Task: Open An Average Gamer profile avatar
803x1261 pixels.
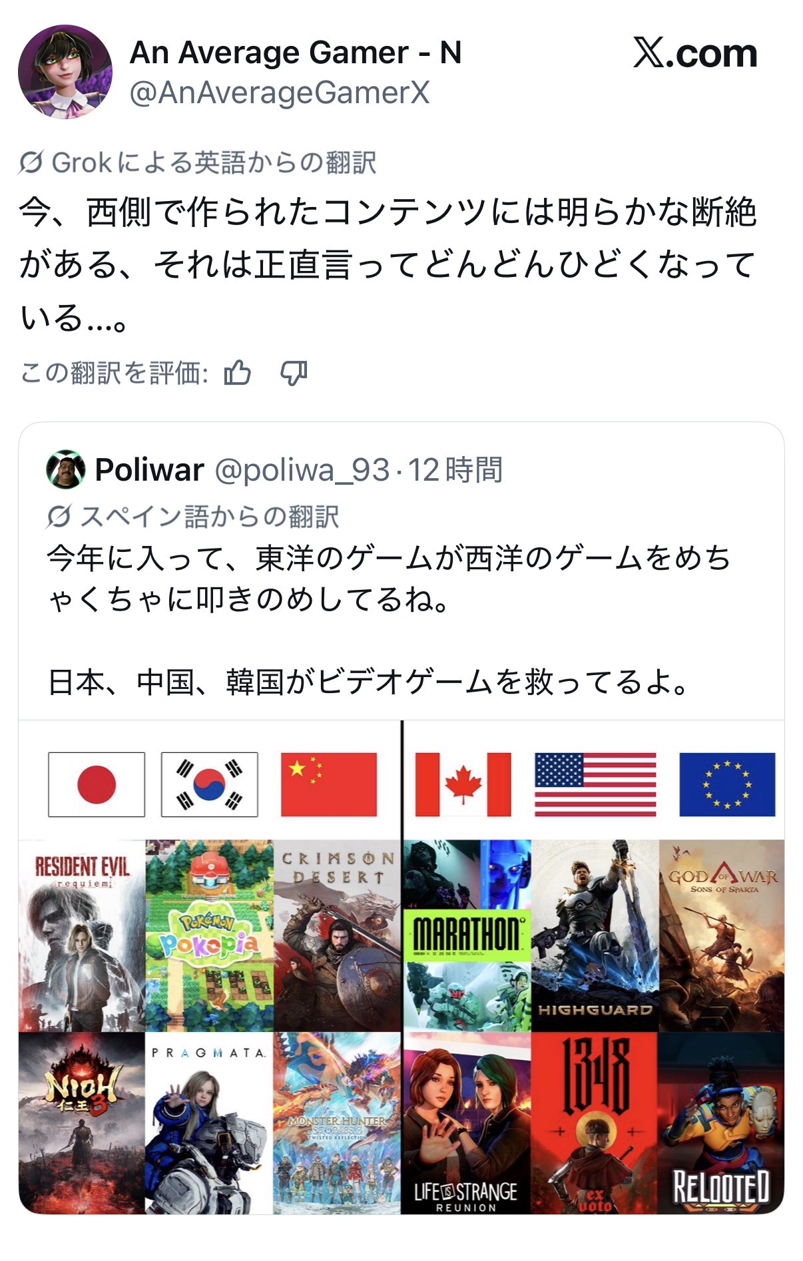Action: 65,72
